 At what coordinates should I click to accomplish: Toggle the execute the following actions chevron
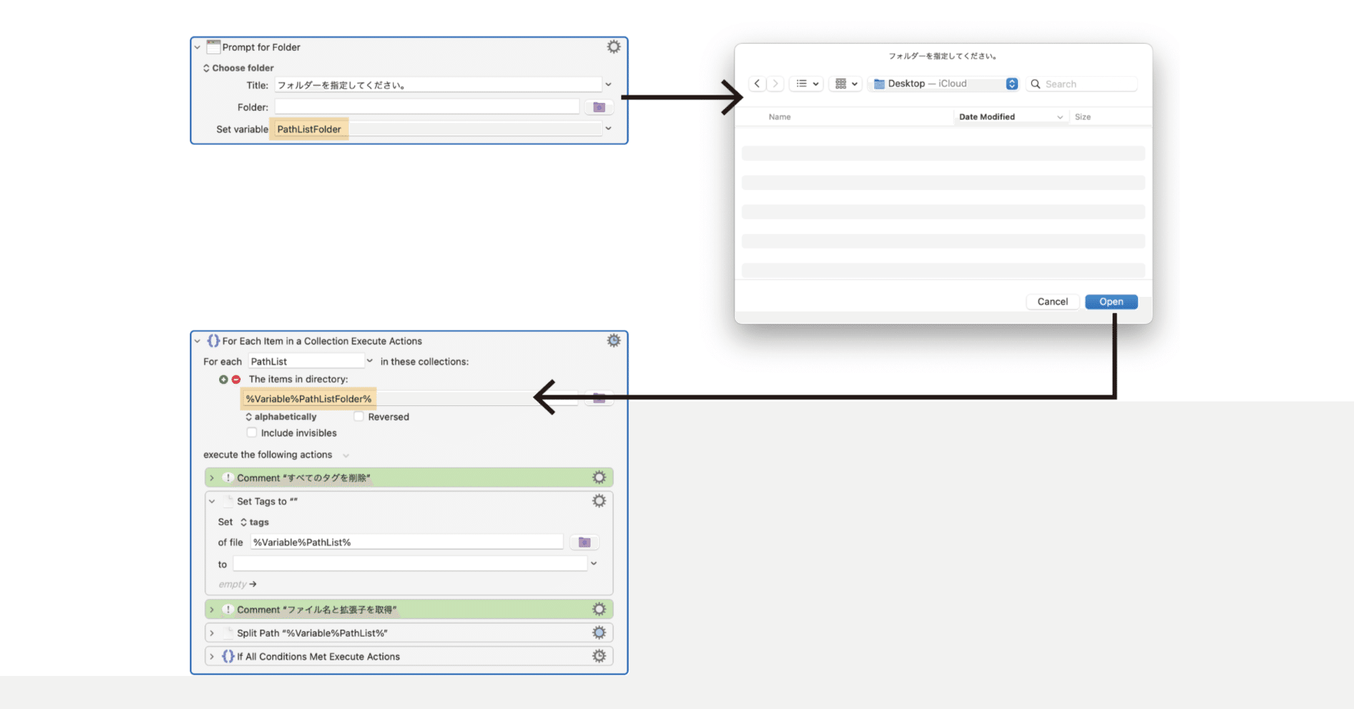point(346,455)
